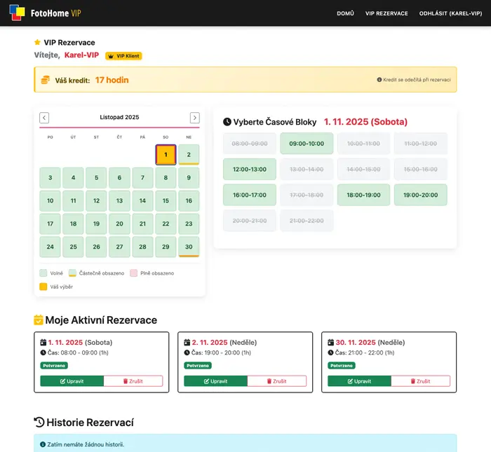The height and width of the screenshot is (452, 491).
Task: Edit the 30. 11. 2025 reservation with Upravit
Action: 359,381
